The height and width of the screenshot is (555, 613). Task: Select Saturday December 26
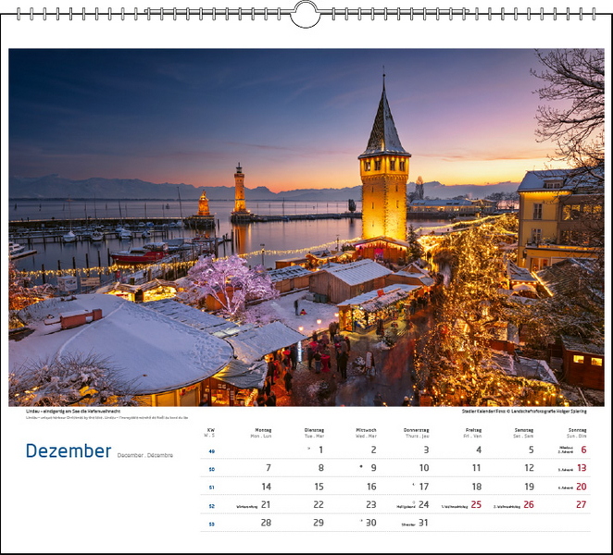[528, 504]
